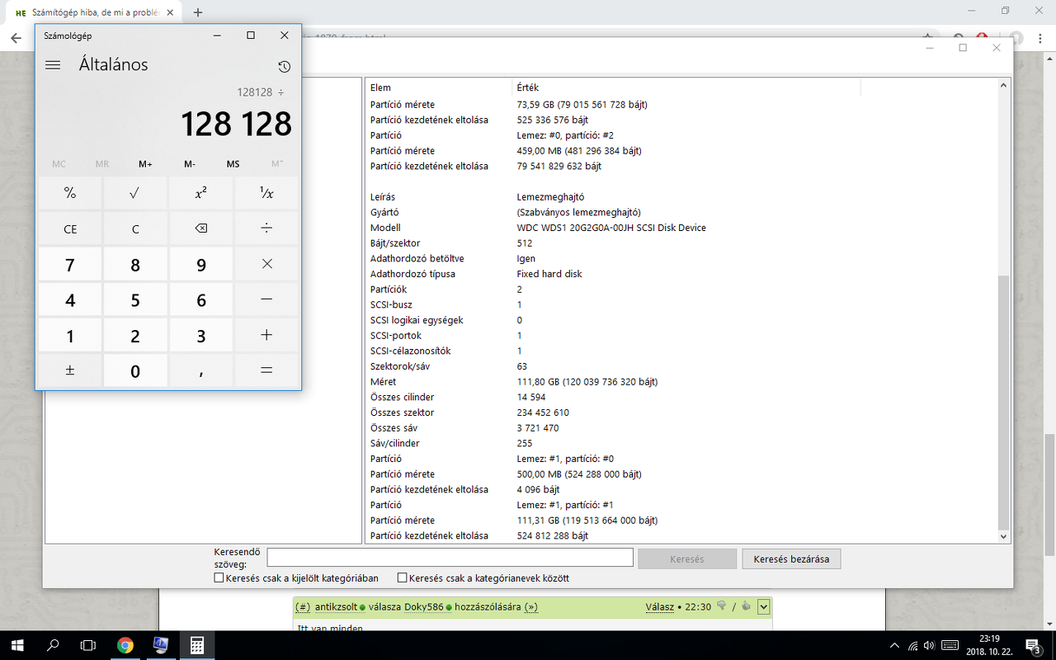Open a new Chrome tab

click(198, 12)
